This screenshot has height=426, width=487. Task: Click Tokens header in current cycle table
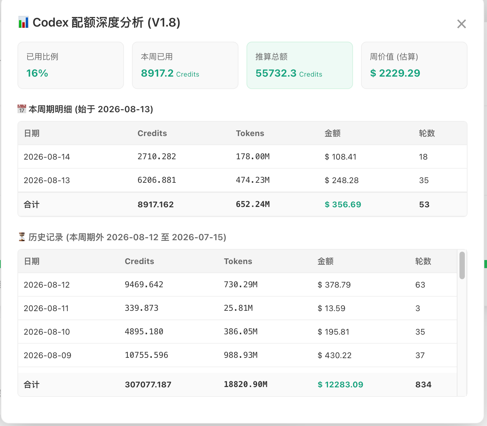point(250,133)
